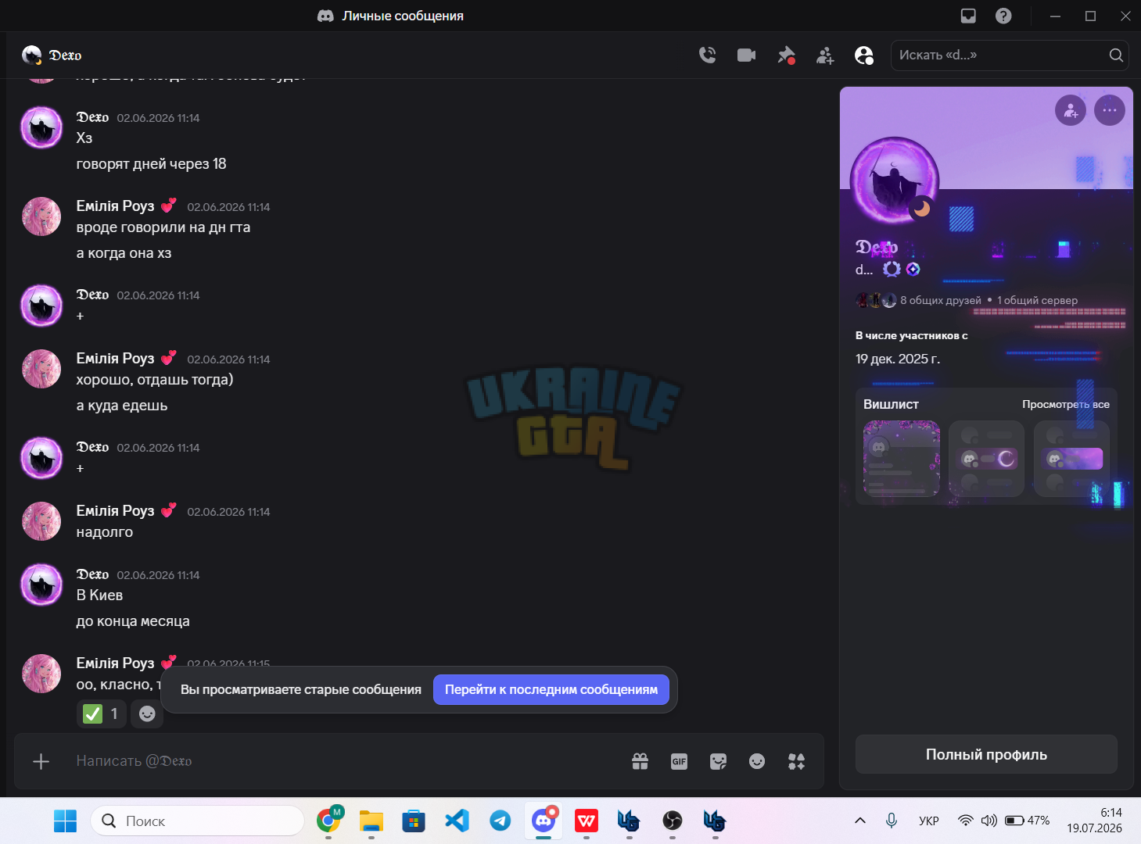This screenshot has width=1141, height=844.
Task: Open the sticker picker
Action: click(x=718, y=761)
